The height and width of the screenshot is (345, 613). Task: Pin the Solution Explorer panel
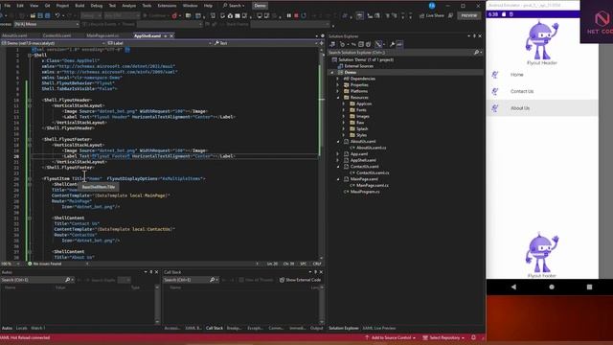pyautogui.click(x=475, y=36)
